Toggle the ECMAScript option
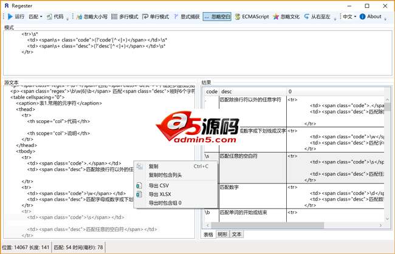 252,16
